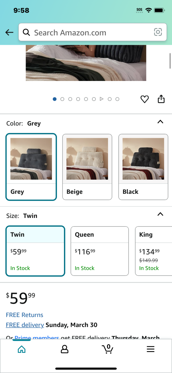Viewport: 172px width, 373px height.
Task: Collapse the Size section chevron
Action: pos(161,214)
